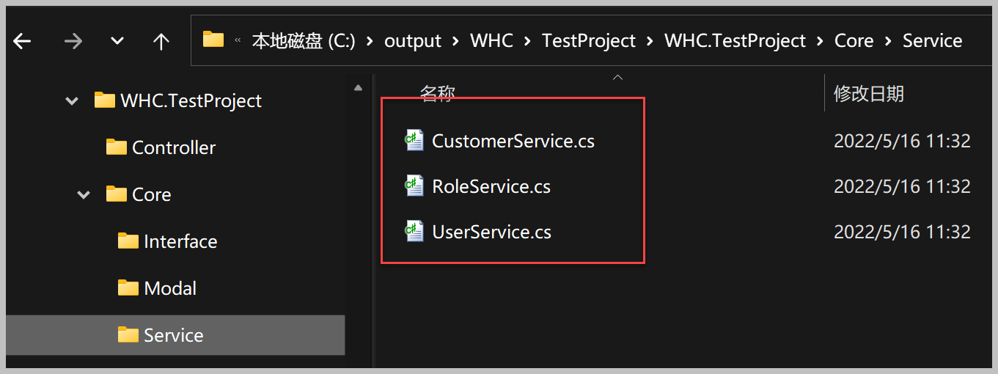Click the CustomerService.cs file icon
Image resolution: width=998 pixels, height=374 pixels.
pos(414,140)
